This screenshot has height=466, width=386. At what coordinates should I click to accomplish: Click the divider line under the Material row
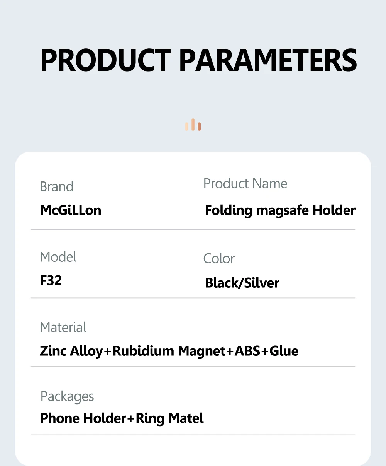pos(193,366)
